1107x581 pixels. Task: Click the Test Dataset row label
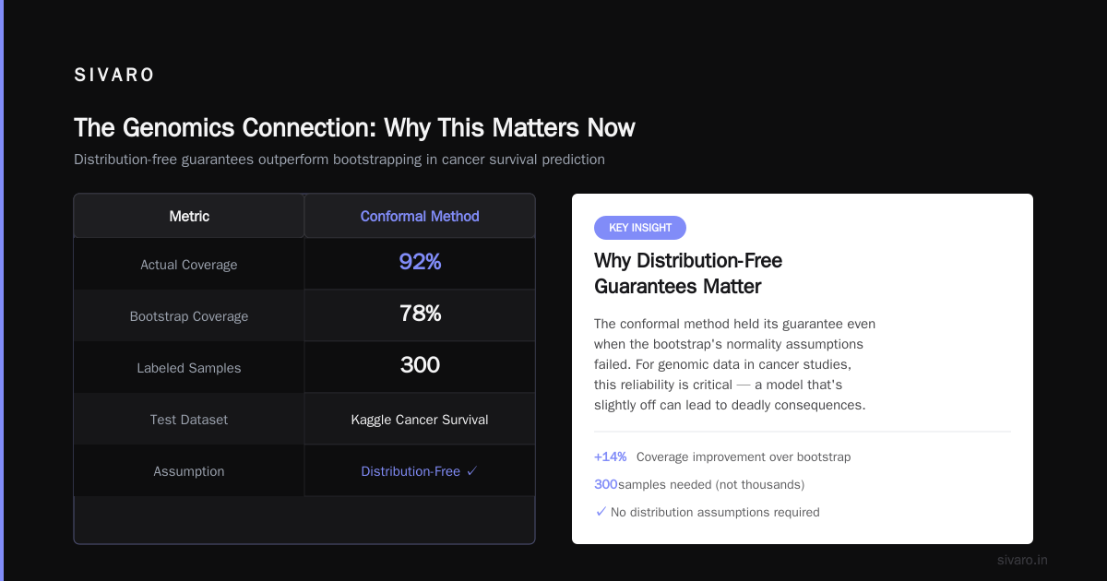point(189,420)
